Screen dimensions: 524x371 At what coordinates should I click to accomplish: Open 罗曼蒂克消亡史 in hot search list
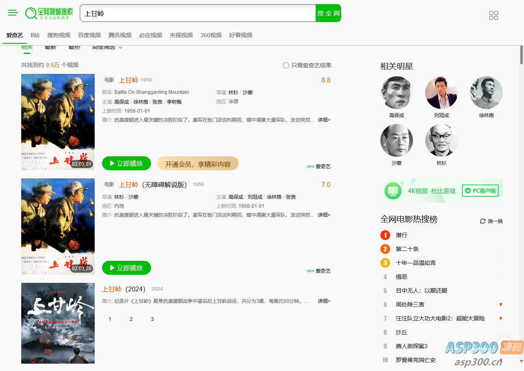coord(416,360)
